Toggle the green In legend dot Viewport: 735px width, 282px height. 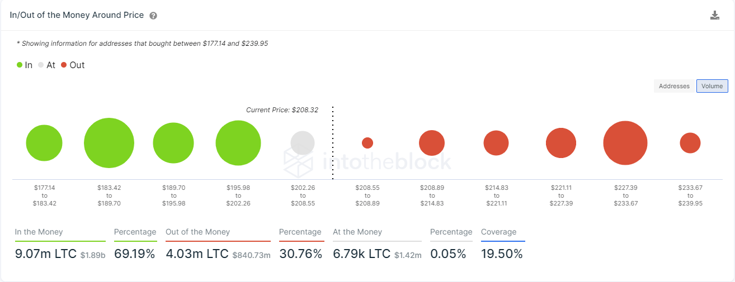(20, 65)
